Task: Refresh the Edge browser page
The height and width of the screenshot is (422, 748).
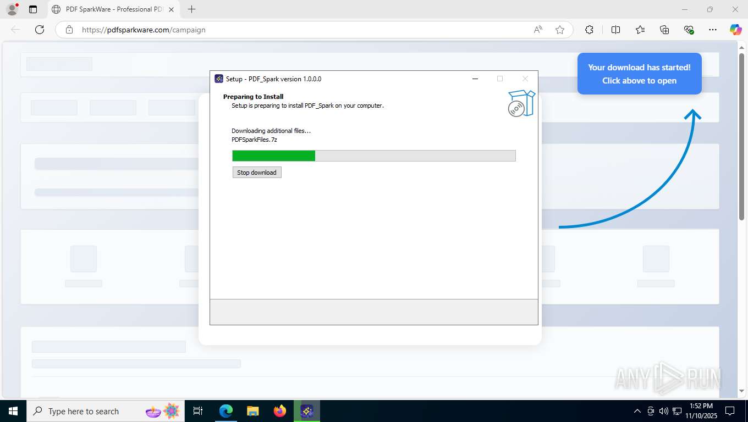Action: click(40, 30)
